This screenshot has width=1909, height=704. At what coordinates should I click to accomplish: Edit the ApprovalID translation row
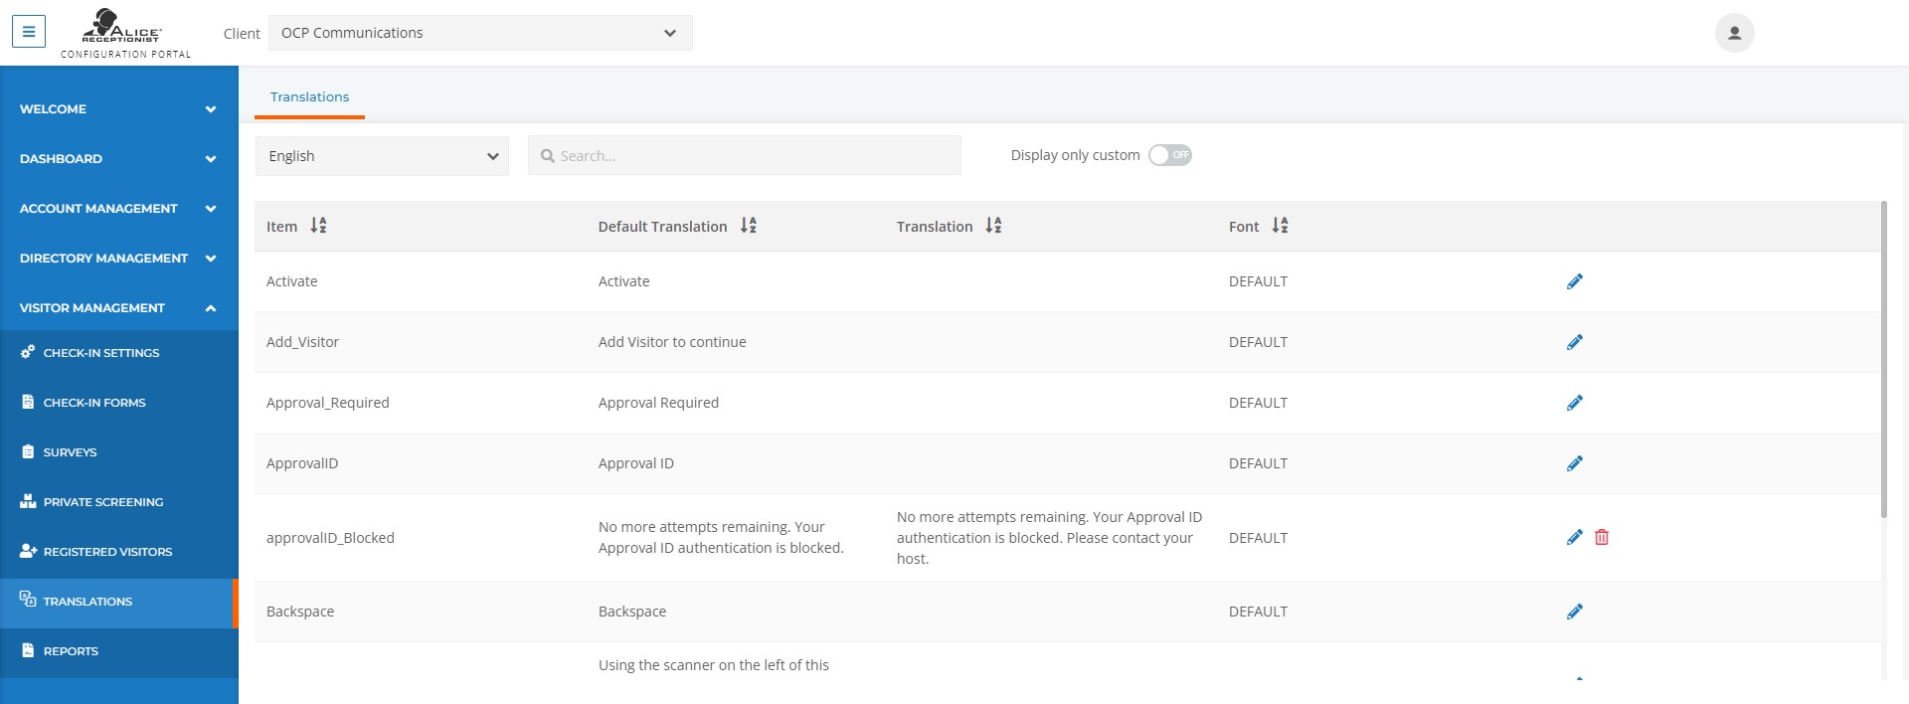click(1575, 463)
